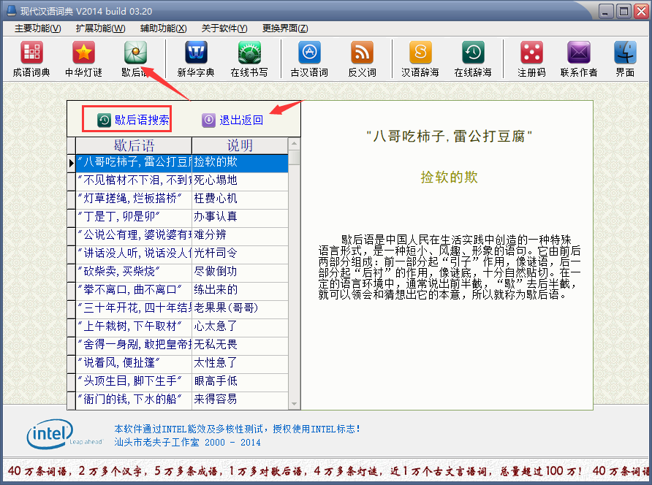Screen dimensions: 652x485
Task: Open the 在线辞海 online tool
Action: (x=473, y=58)
